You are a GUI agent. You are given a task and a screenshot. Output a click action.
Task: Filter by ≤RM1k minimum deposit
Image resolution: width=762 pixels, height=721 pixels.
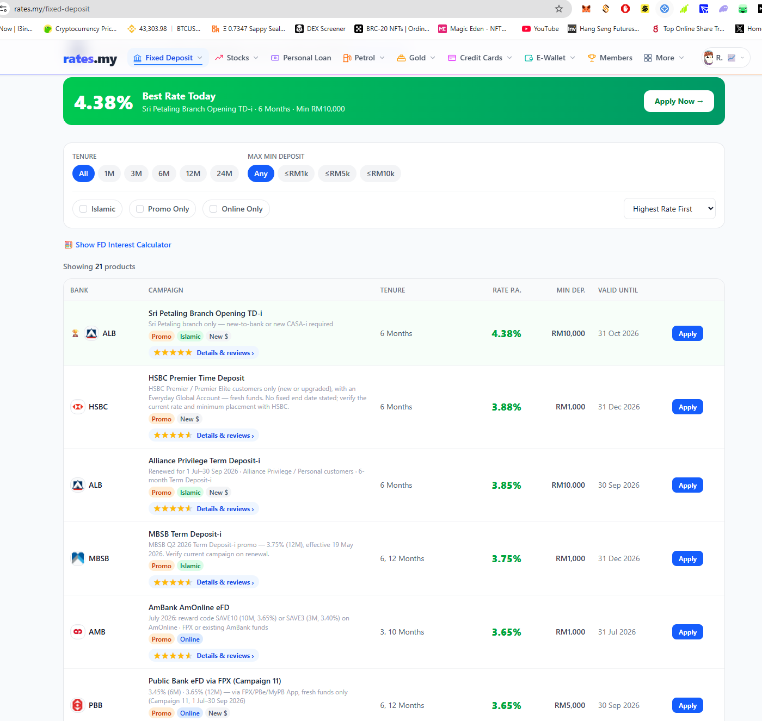[x=296, y=173]
